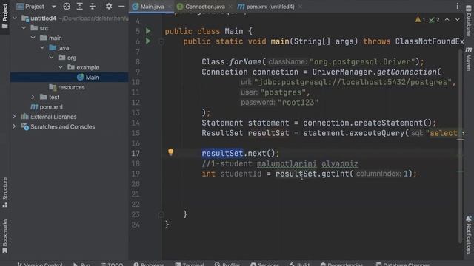Click run gutter icon beside main method
Screen dimensions: 474x266
(148, 41)
